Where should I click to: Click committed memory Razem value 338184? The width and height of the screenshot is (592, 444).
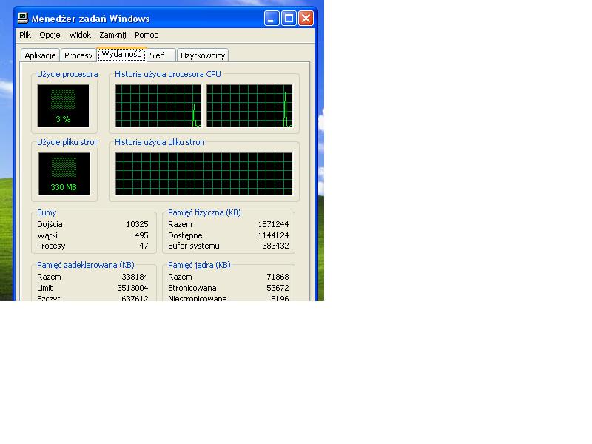pyautogui.click(x=135, y=277)
